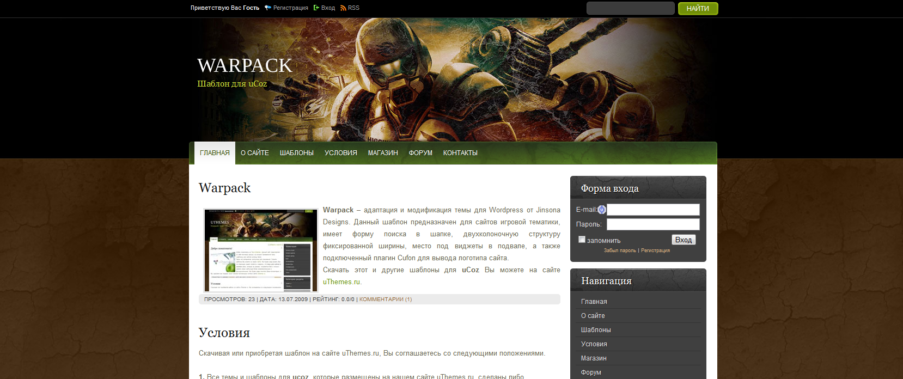Toggle the 'запомнить' remember checkbox

pyautogui.click(x=582, y=240)
